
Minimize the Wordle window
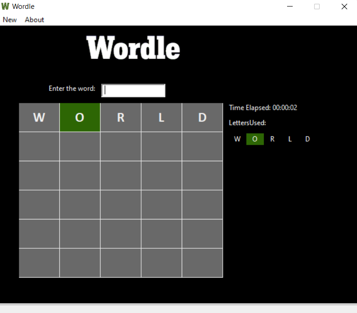pyautogui.click(x=290, y=7)
